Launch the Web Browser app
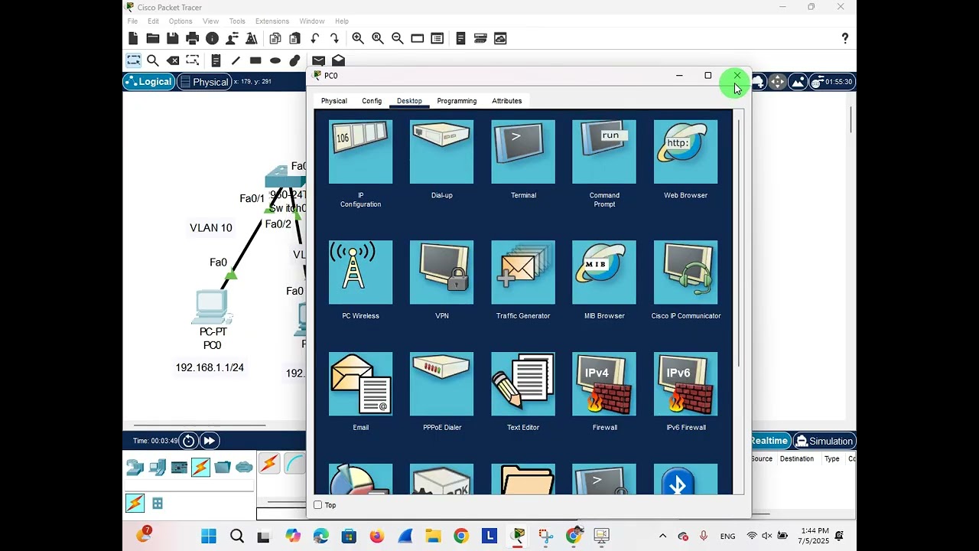This screenshot has width=979, height=551. point(685,152)
